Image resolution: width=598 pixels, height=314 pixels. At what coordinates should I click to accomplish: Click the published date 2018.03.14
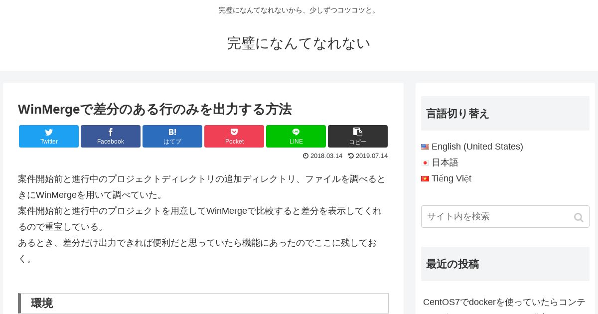(x=326, y=156)
